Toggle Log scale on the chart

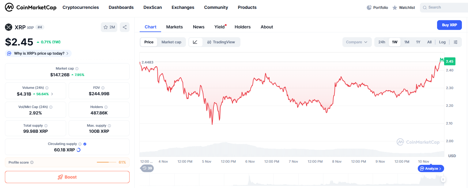pos(442,42)
